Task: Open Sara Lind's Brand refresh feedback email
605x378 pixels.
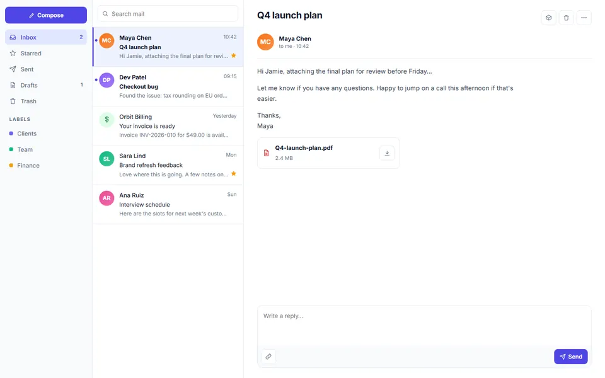Action: (168, 165)
